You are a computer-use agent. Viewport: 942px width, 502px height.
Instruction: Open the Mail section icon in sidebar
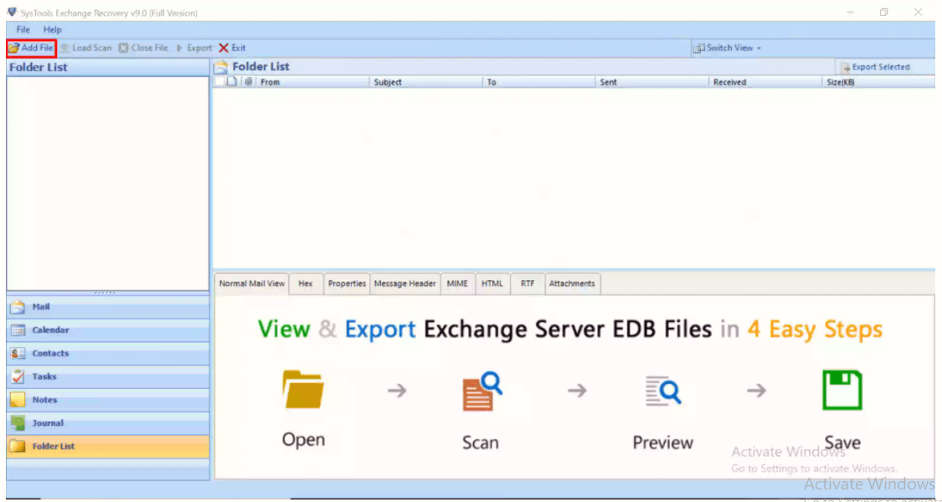coord(18,307)
